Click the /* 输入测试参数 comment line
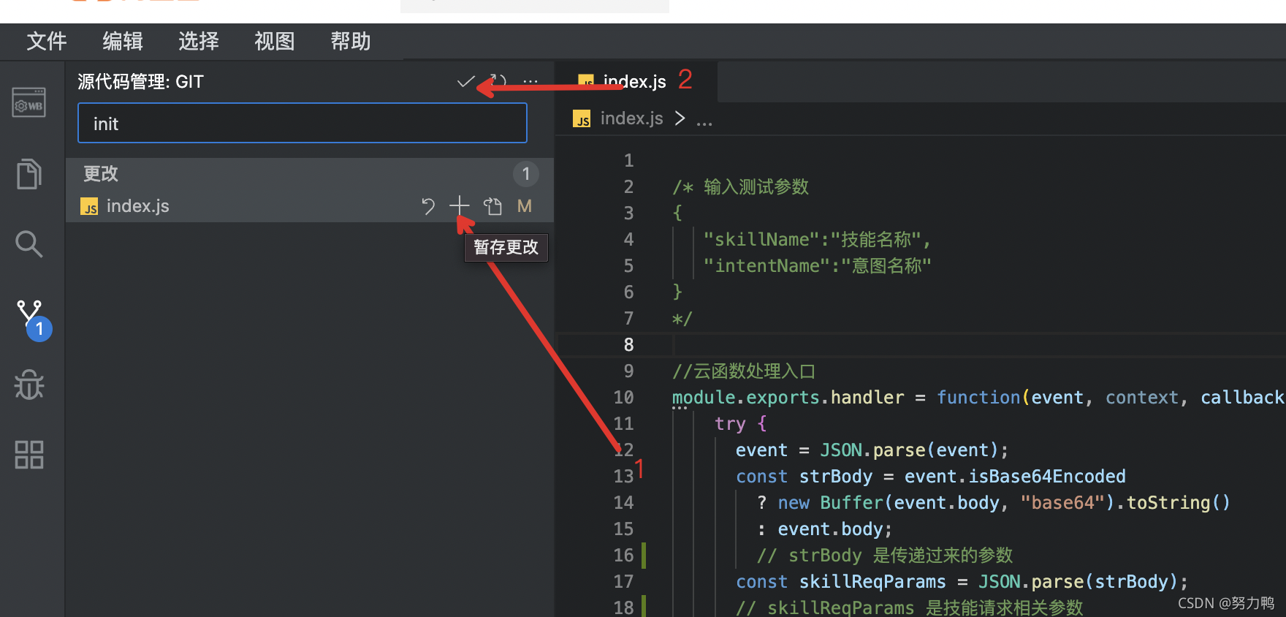 click(x=740, y=187)
